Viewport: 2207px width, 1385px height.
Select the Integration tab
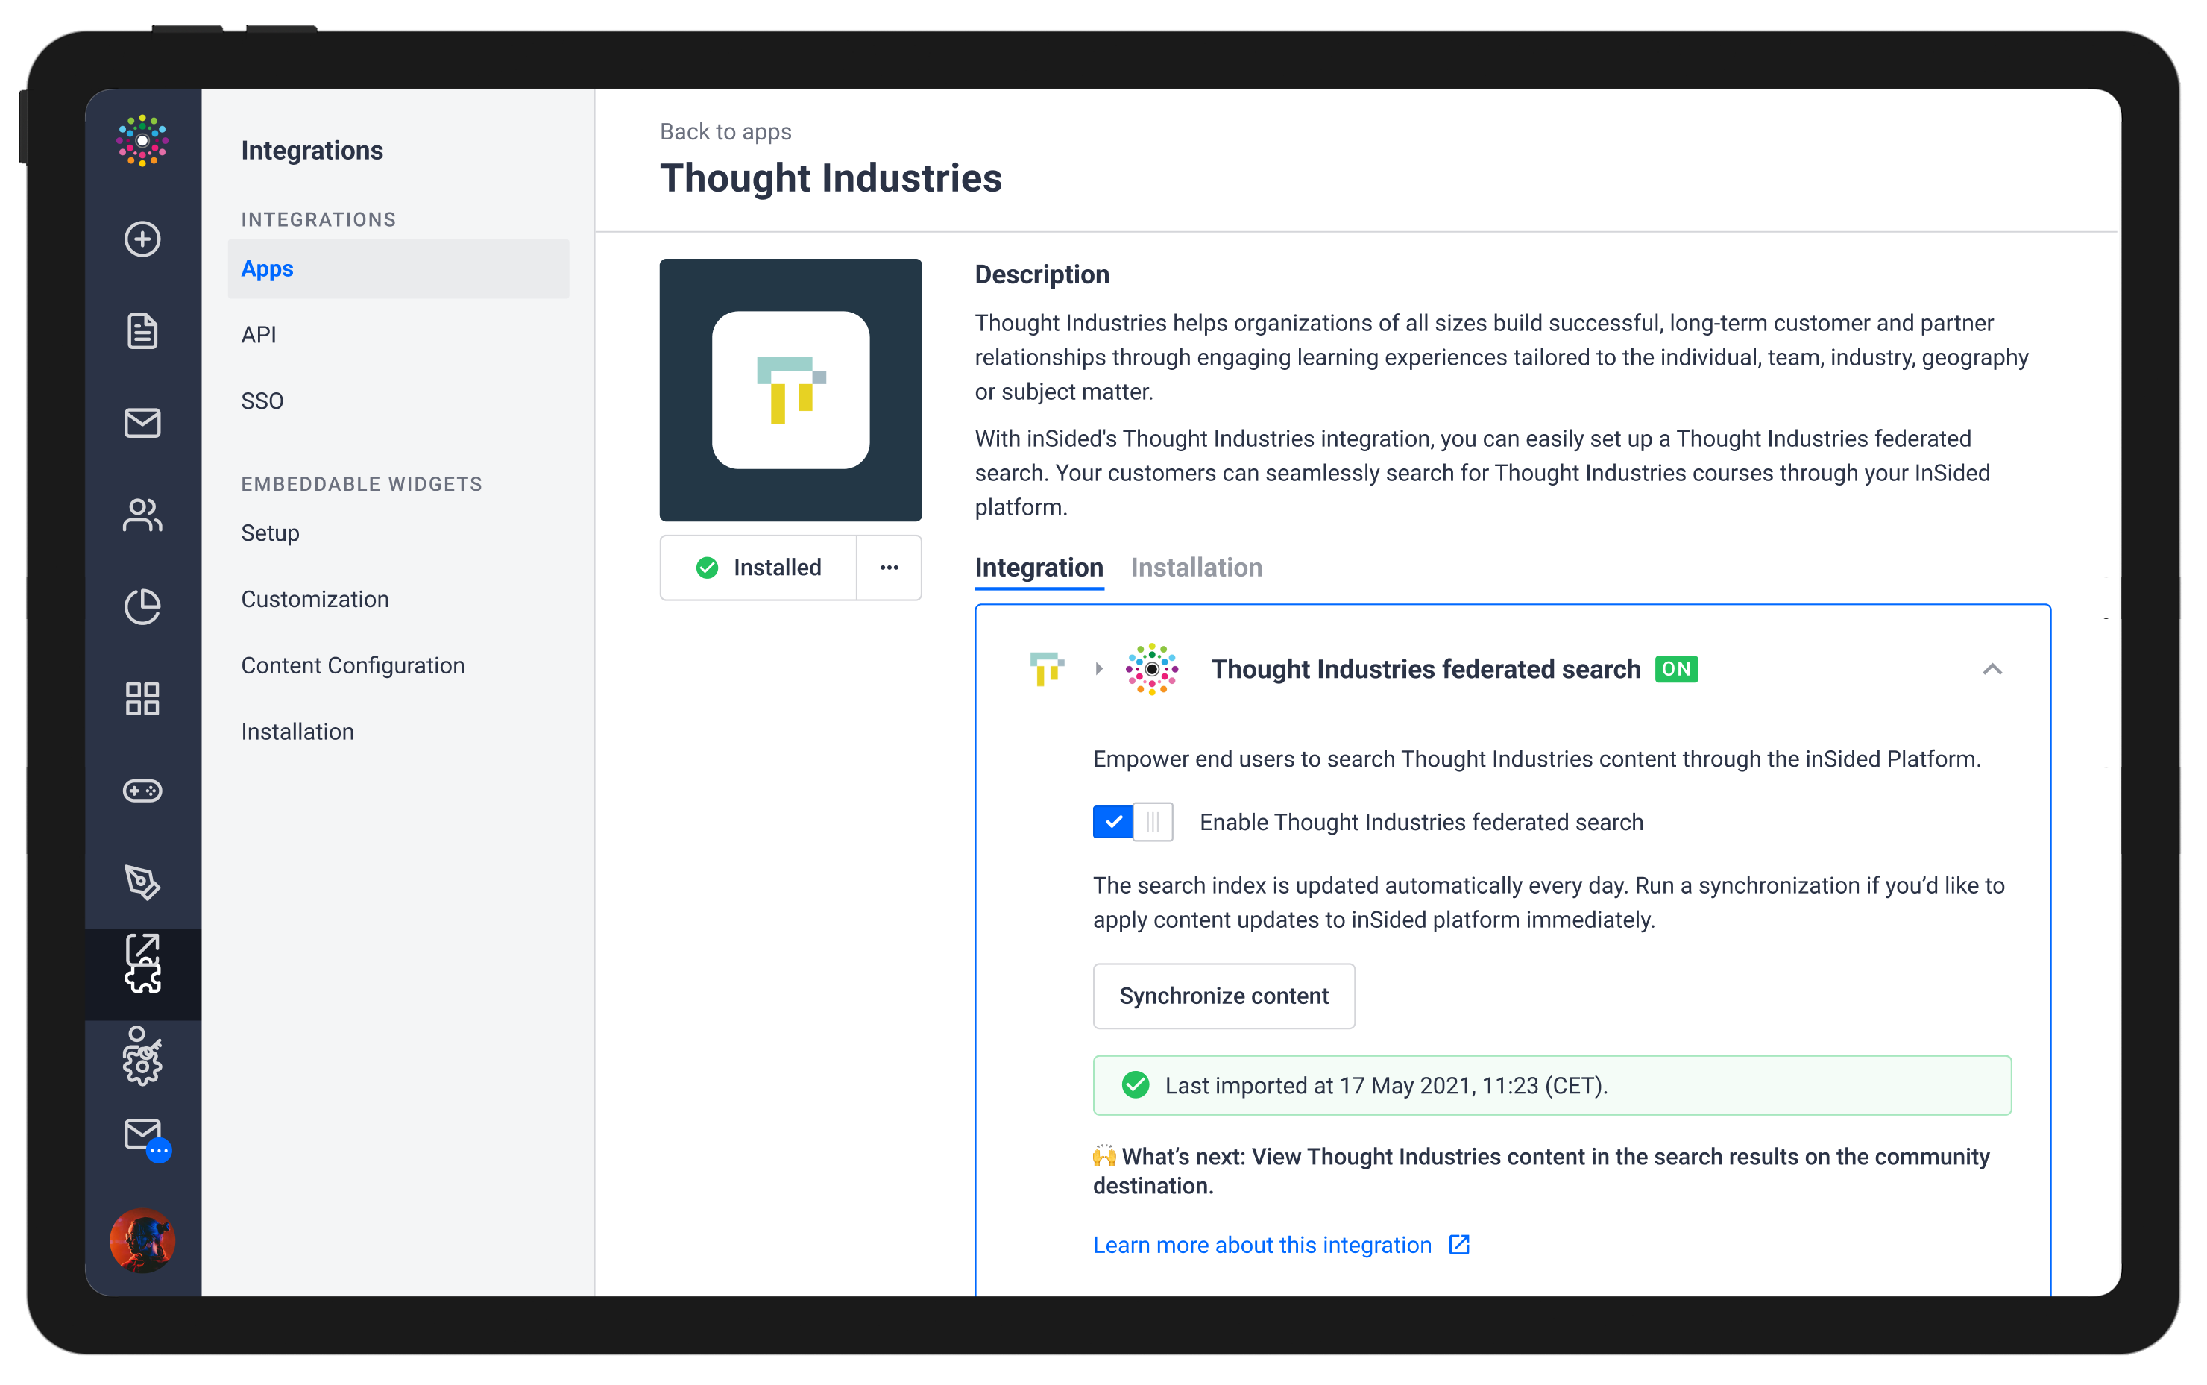tap(1039, 567)
